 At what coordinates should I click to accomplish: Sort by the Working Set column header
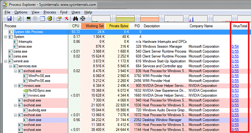click(93, 26)
